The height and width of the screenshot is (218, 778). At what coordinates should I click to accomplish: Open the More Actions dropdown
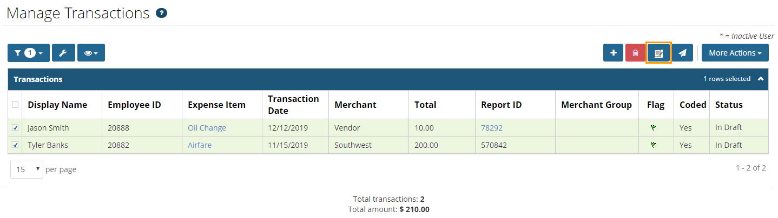[x=735, y=53]
